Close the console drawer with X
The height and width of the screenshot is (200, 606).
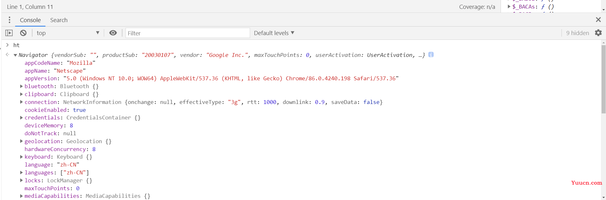598,20
